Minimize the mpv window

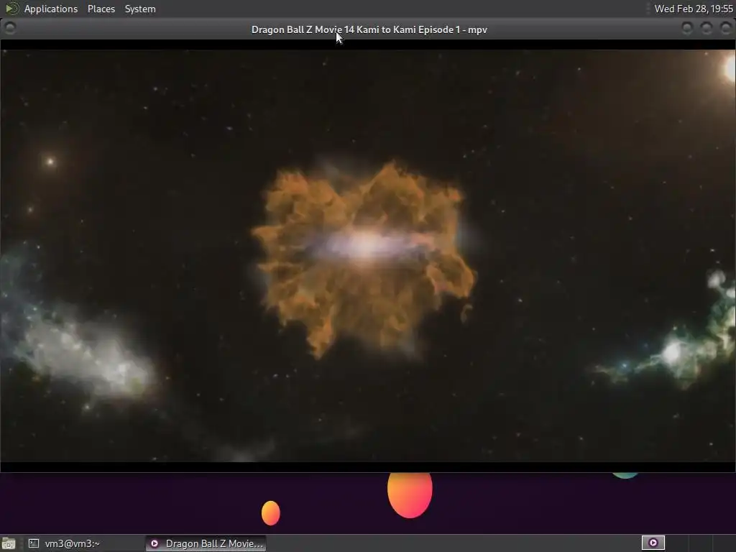tap(686, 28)
